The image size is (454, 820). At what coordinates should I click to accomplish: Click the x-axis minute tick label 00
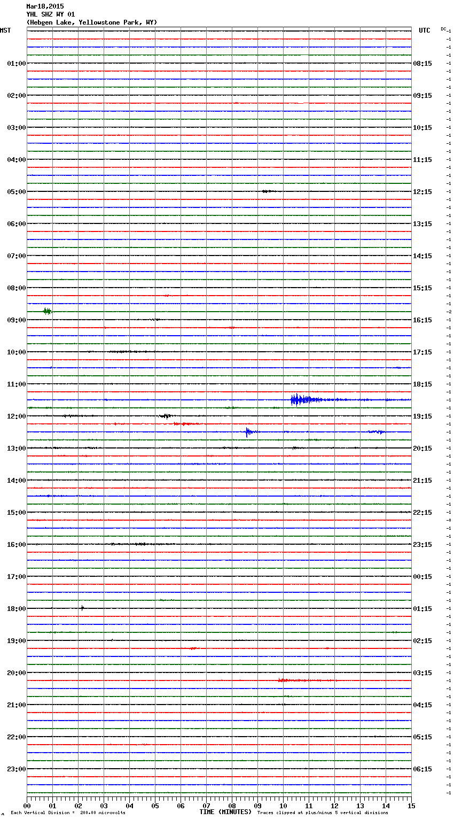coord(27,806)
